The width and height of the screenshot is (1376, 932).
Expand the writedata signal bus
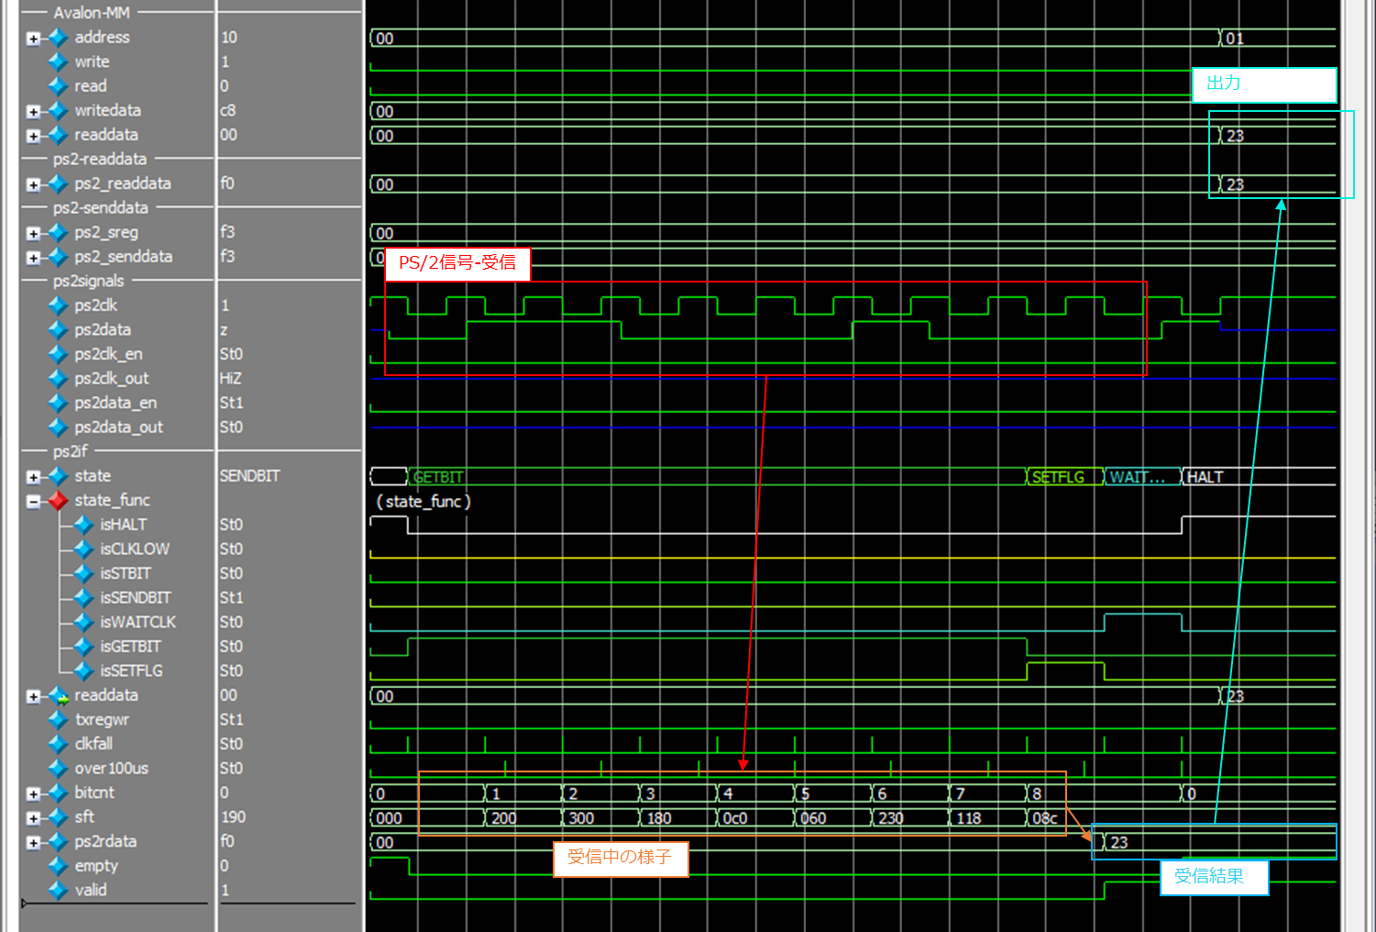tap(33, 112)
